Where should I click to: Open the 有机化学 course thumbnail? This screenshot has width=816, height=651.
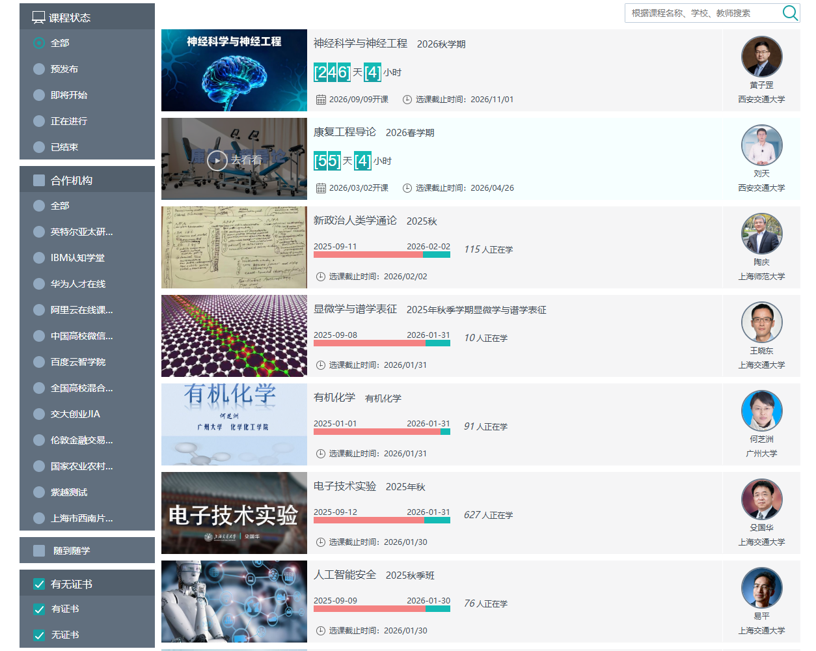[x=234, y=424]
